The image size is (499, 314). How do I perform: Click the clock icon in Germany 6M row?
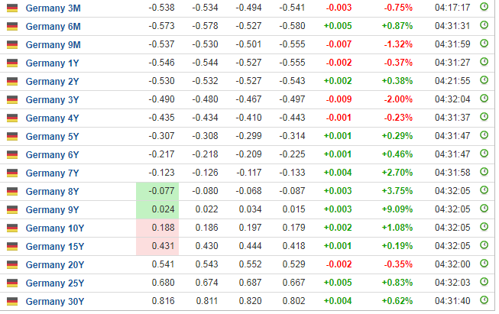(x=484, y=24)
